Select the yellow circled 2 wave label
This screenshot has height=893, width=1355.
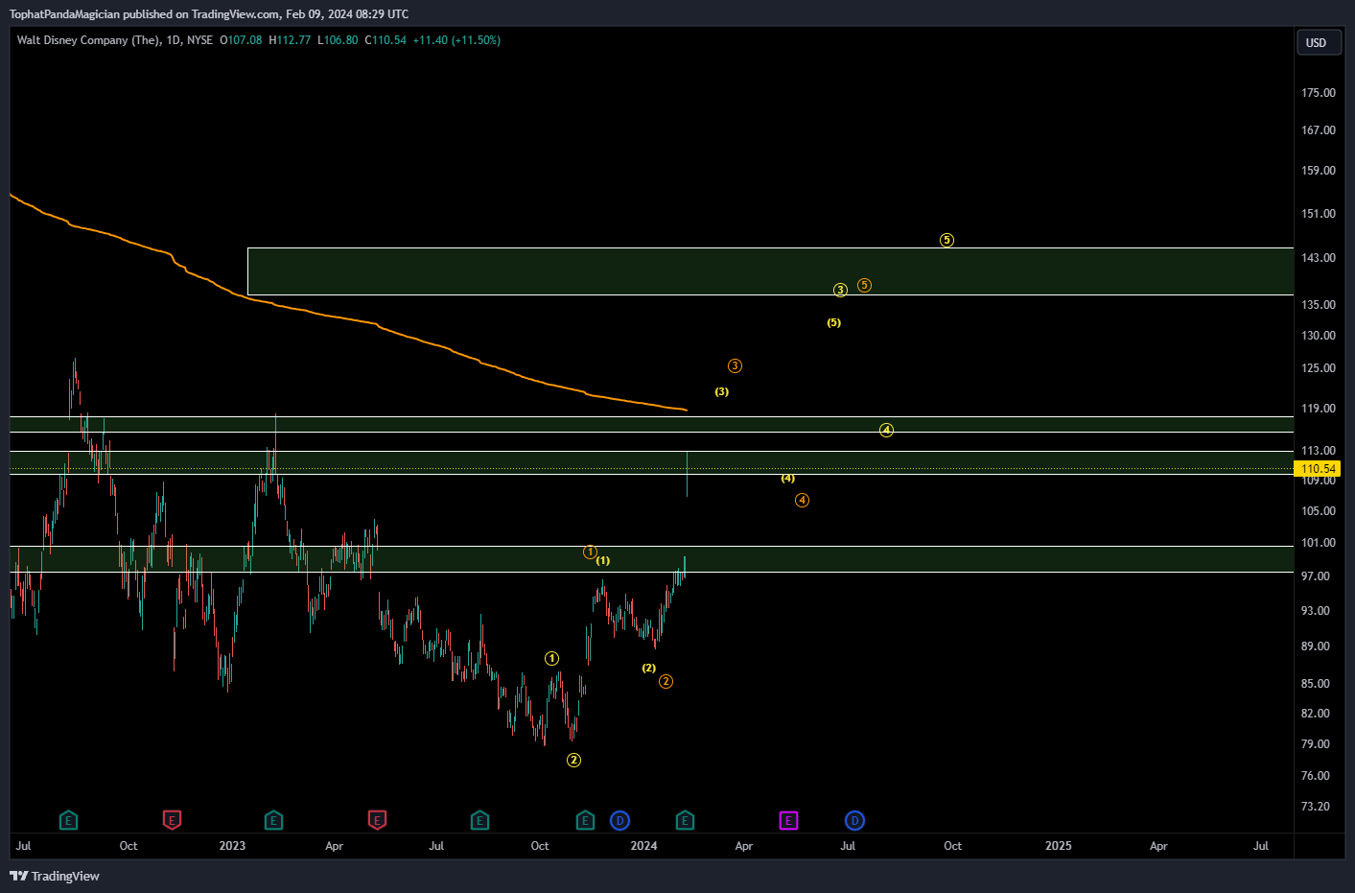573,760
